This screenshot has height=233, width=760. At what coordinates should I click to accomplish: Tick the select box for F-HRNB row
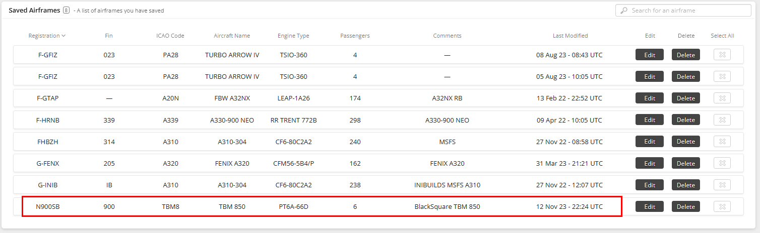tap(722, 120)
